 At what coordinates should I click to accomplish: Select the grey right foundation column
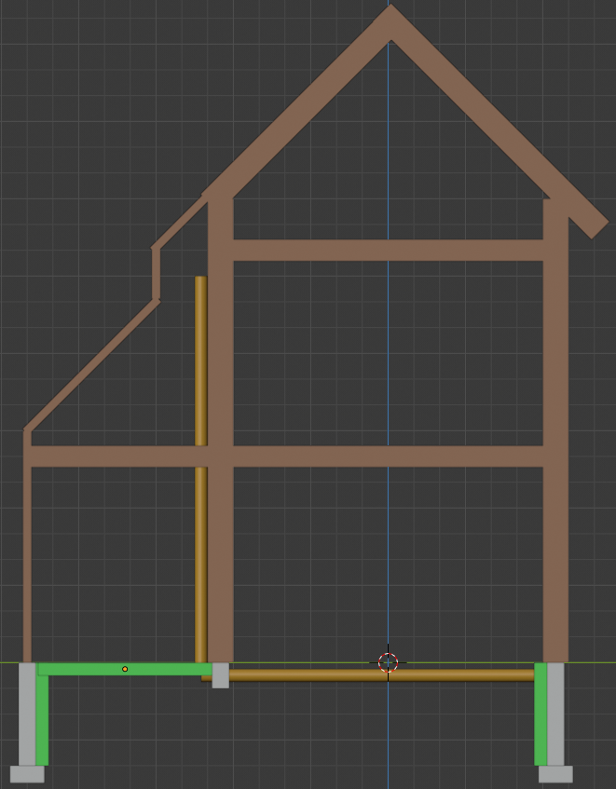555,714
